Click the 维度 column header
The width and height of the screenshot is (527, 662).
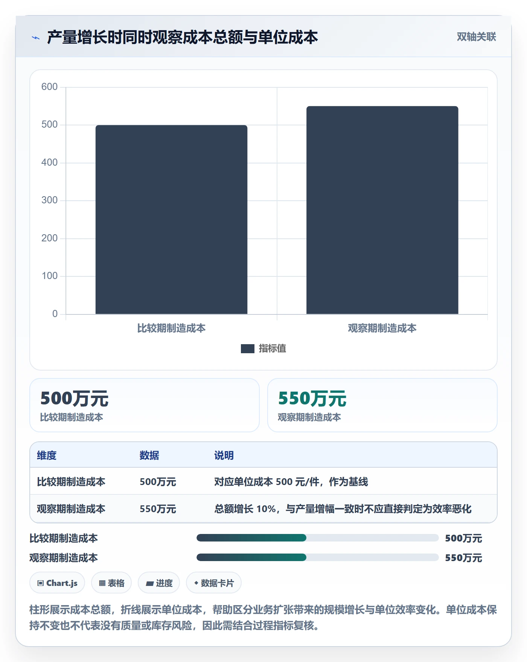(47, 455)
